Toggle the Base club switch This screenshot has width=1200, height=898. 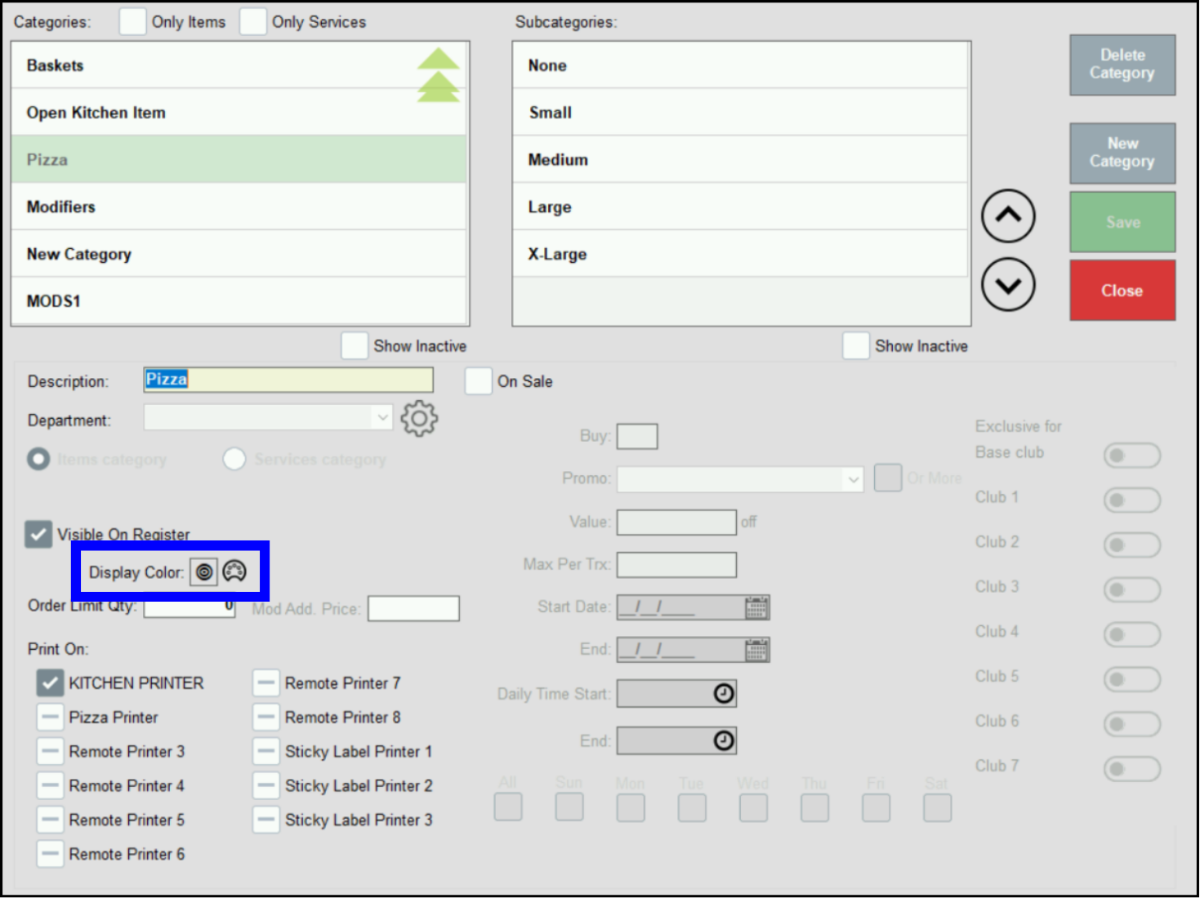(x=1131, y=456)
